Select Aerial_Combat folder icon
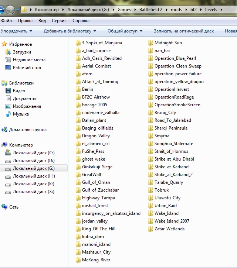 click(x=78, y=66)
